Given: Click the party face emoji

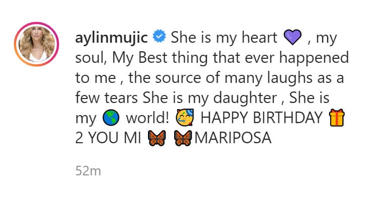Looking at the screenshot, I should pos(185,117).
